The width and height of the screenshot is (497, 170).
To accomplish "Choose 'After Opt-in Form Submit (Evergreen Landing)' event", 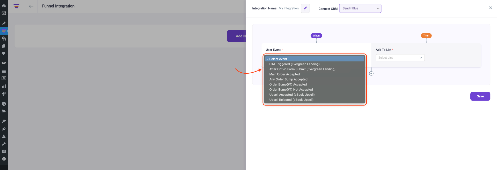I will click(302, 69).
